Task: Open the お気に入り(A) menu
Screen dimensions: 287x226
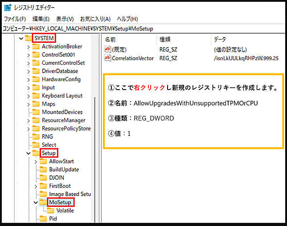Action: (95, 19)
